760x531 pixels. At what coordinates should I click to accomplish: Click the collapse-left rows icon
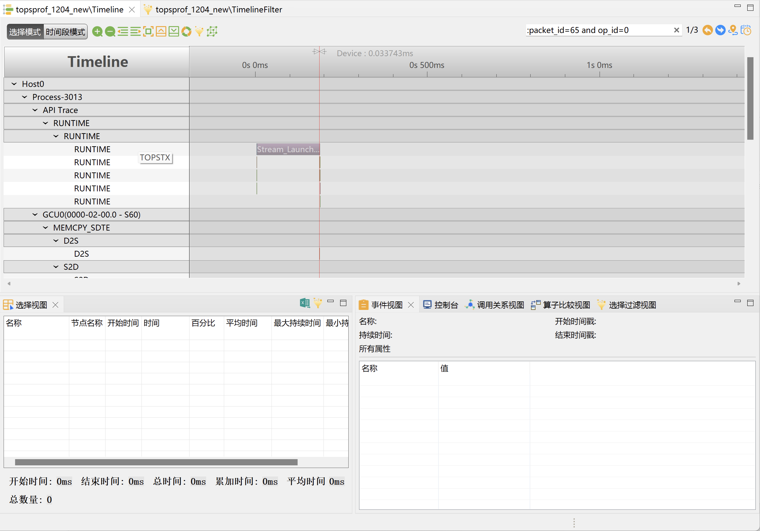point(123,32)
